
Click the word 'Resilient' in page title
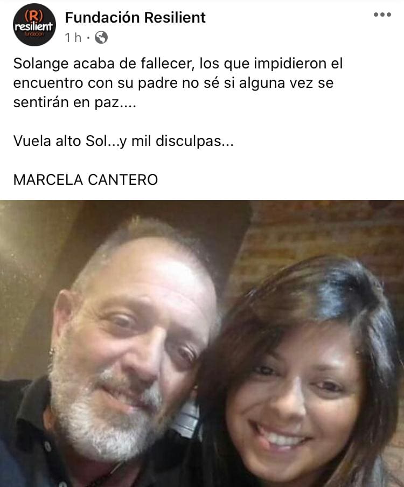pyautogui.click(x=175, y=17)
